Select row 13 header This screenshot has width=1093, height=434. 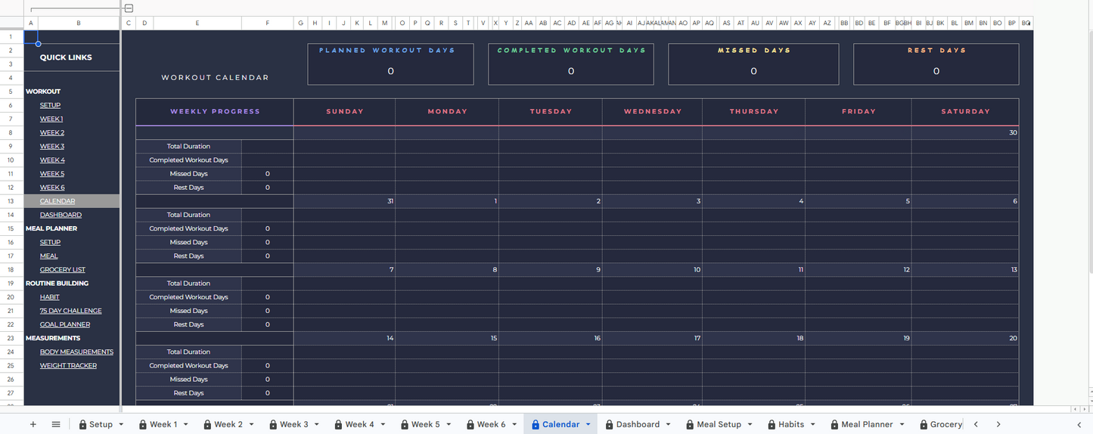point(11,201)
